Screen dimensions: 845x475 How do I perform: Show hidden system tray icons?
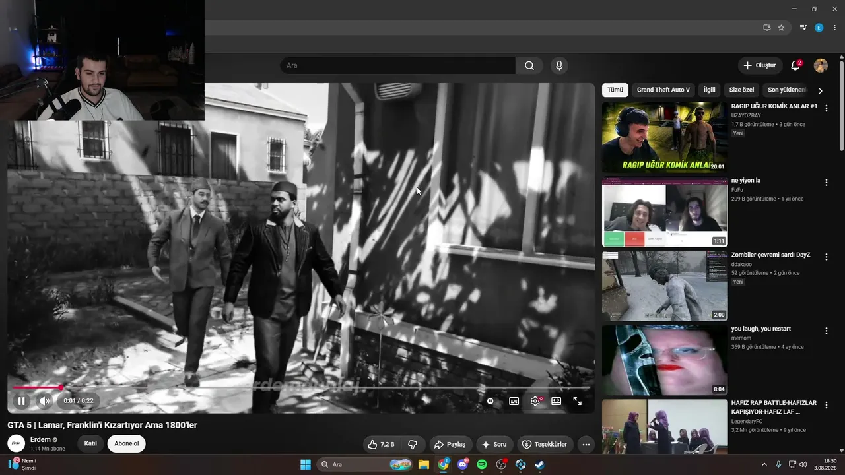click(764, 464)
